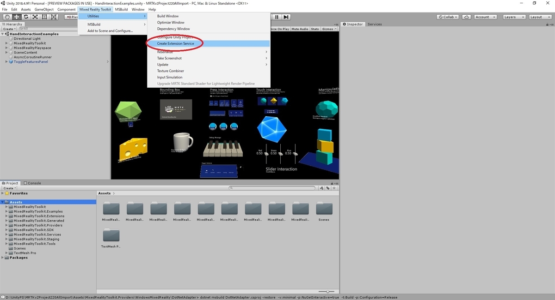Open Hierarchy Create dropdown
The height and width of the screenshot is (300, 555).
[9, 29]
